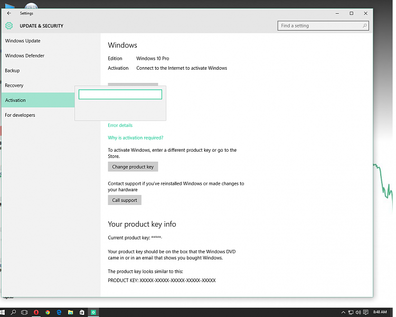
Task: Open the Windows Start menu
Action: pyautogui.click(x=2, y=312)
